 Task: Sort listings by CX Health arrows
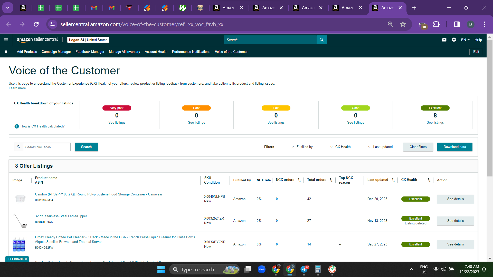coord(429,180)
